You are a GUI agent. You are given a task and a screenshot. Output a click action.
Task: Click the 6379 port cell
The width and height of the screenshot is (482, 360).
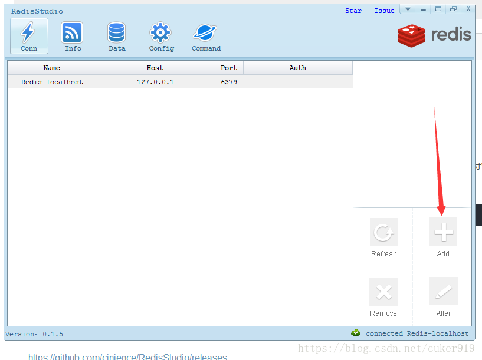click(229, 82)
